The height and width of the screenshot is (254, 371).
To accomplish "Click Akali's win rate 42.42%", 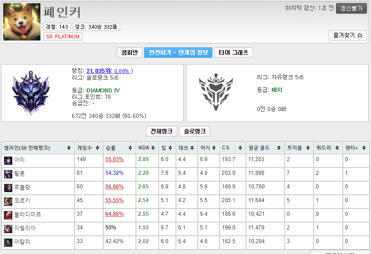I will pos(114,241).
